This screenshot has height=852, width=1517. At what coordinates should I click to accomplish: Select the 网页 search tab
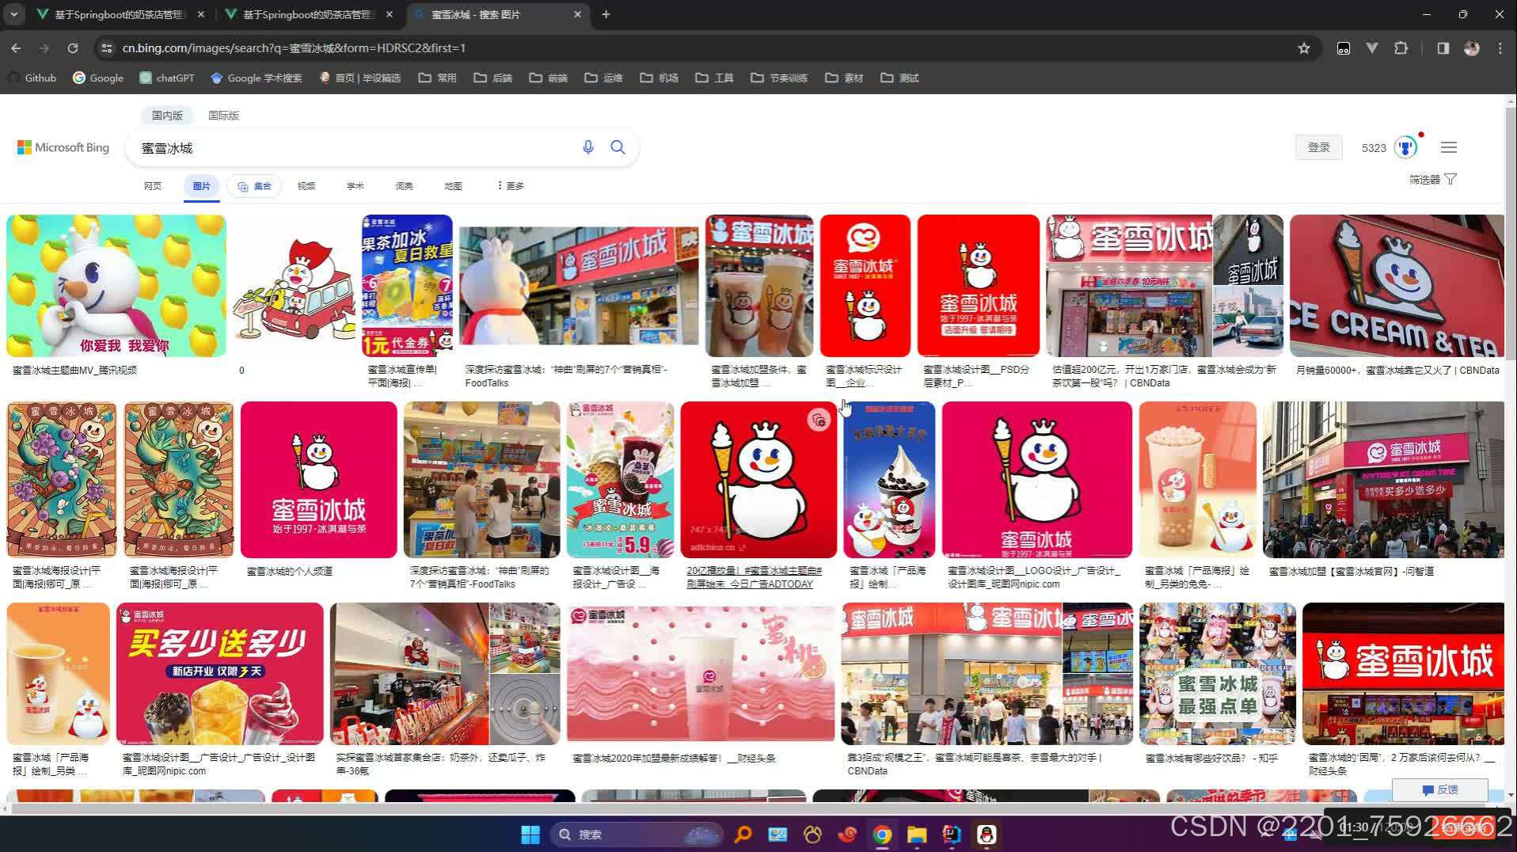coord(153,186)
